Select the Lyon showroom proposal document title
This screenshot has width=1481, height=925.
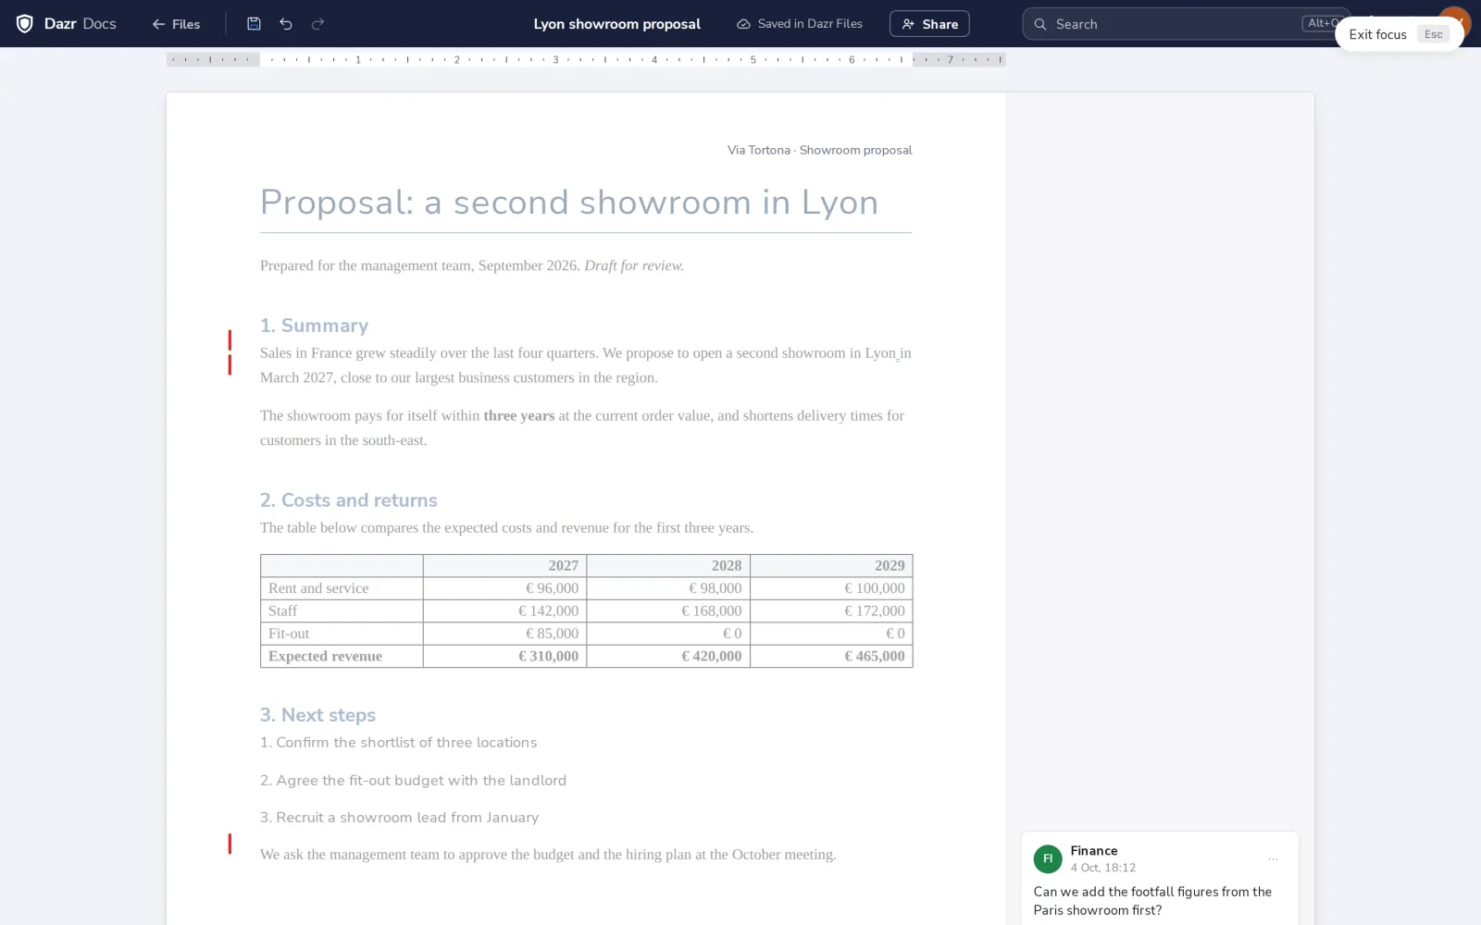pos(616,24)
